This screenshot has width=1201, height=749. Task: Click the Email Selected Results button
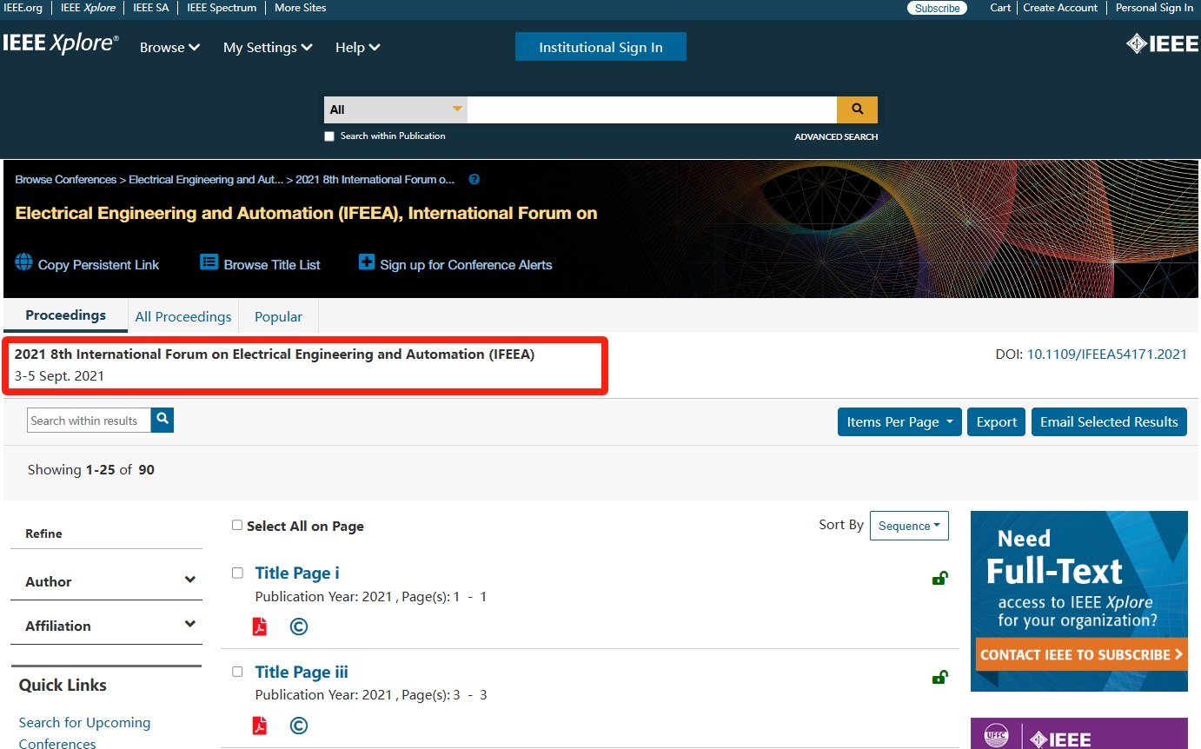click(1109, 421)
